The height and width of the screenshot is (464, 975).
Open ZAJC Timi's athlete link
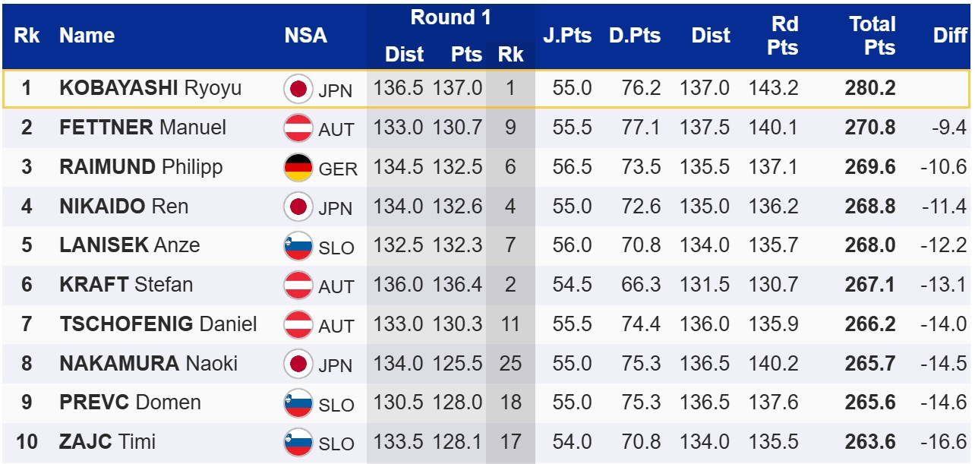coord(107,442)
